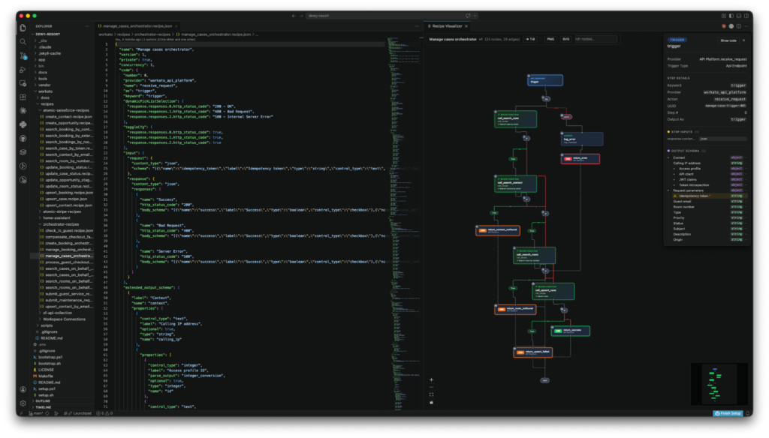Open the Manage gear icon in activity bar
Screen dimensions: 769x438
(x=23, y=403)
